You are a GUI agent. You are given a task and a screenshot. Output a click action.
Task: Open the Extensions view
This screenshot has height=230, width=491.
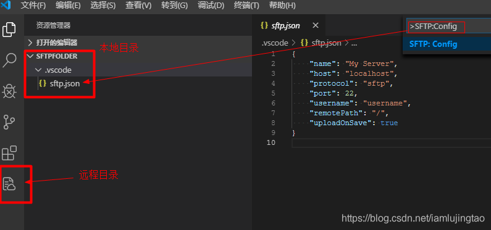tap(9, 153)
